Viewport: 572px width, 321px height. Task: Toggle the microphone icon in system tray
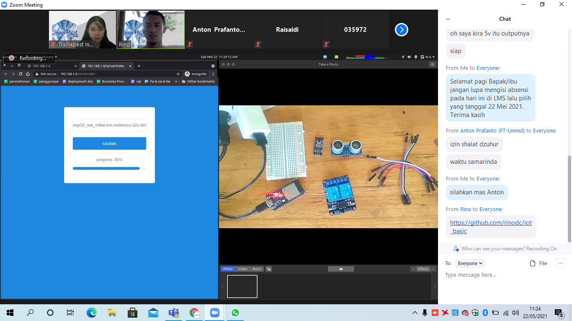(x=425, y=313)
